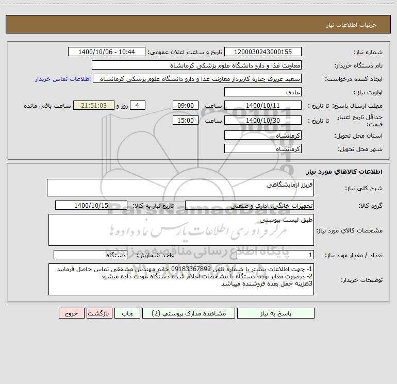Click the حداقل تاریخ اعتبار قیمت label
Viewport: 397px width, 384px height.
(x=360, y=121)
